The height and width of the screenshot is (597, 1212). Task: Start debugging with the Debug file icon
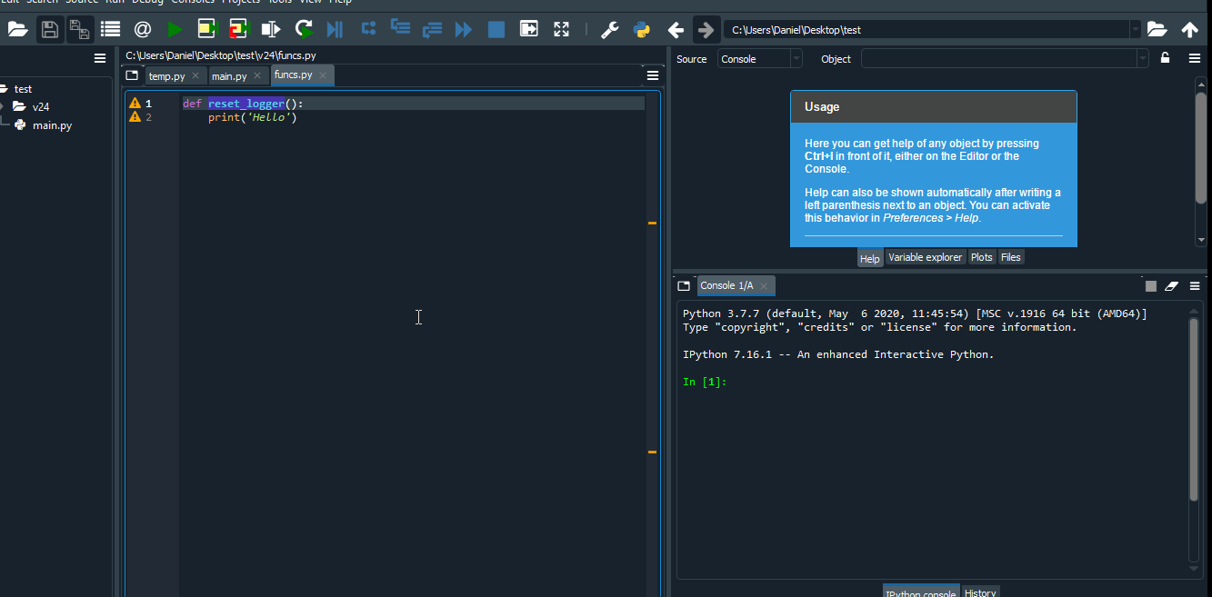tap(335, 29)
